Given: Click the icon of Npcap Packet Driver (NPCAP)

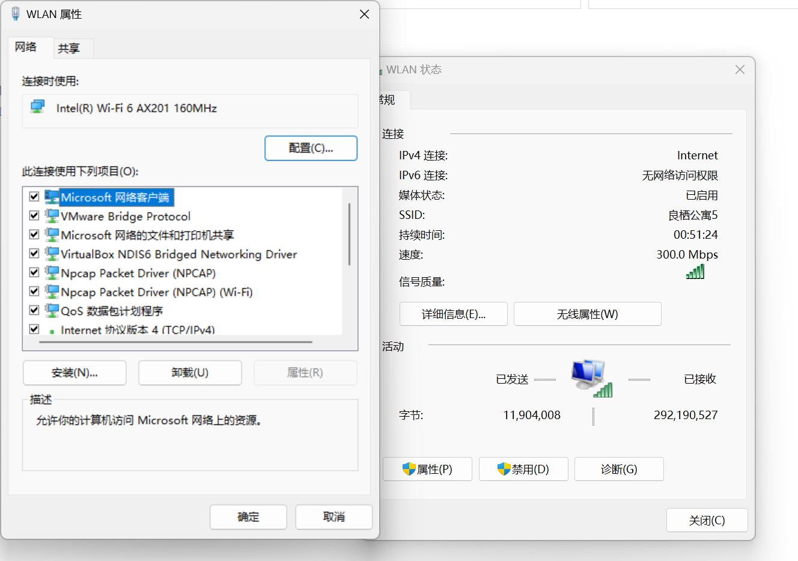Looking at the screenshot, I should click(52, 273).
